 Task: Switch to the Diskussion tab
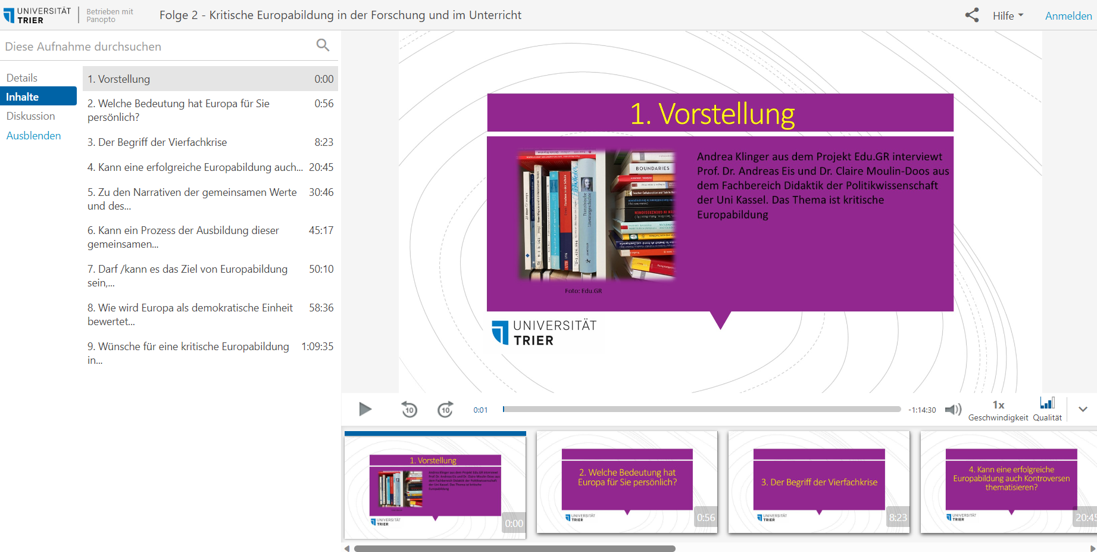pos(31,116)
